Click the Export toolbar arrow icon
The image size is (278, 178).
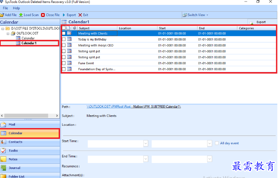(64, 15)
